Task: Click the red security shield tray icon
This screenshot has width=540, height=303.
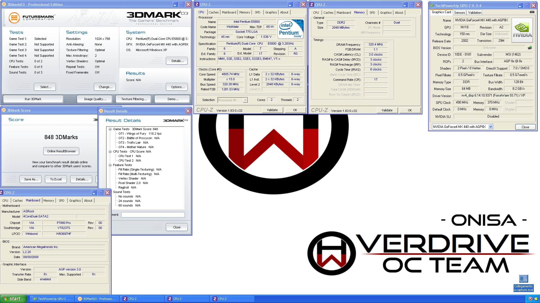Action: click(530, 299)
